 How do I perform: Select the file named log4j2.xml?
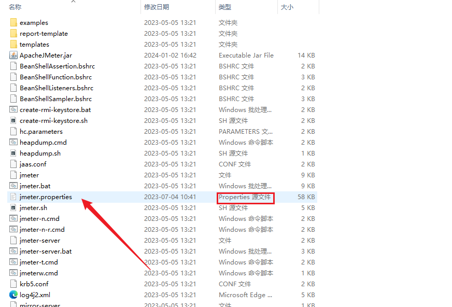(x=35, y=295)
